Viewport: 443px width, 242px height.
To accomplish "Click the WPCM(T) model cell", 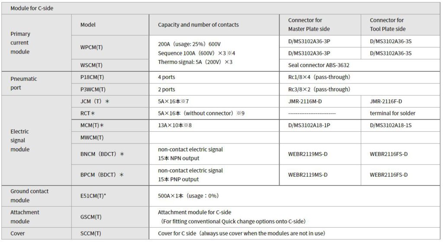I will 110,47.
